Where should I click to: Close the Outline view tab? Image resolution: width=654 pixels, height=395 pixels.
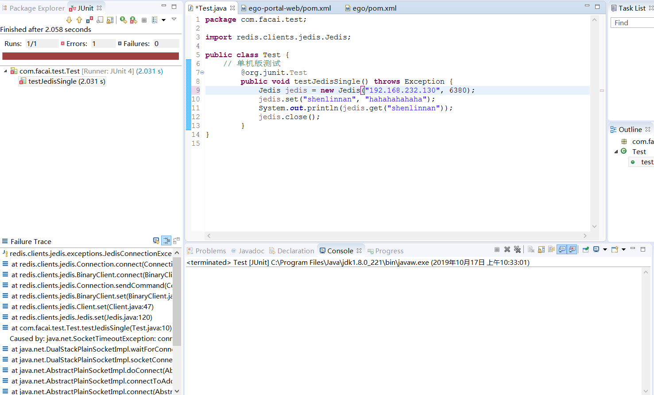pos(648,129)
